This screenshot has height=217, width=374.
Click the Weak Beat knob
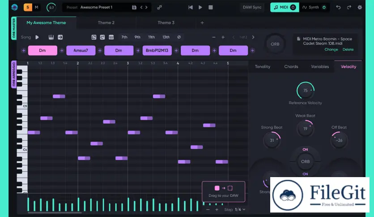pos(305,129)
